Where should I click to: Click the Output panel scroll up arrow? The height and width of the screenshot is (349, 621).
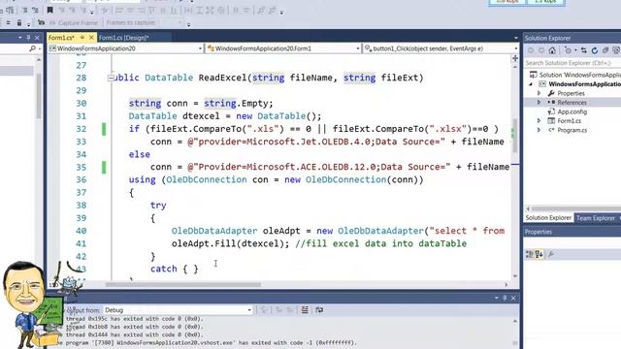coord(515,321)
